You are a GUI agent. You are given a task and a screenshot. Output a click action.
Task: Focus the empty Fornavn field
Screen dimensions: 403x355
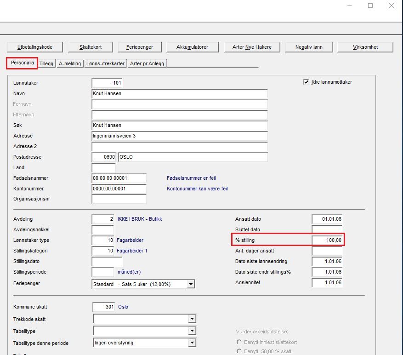click(x=180, y=104)
